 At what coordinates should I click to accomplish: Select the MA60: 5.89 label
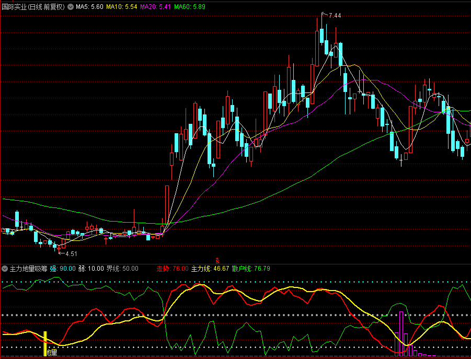190,7
